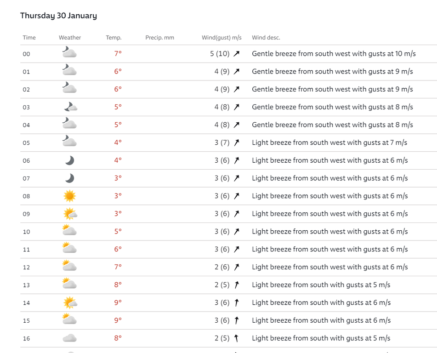Click the clear moon icon at 06
This screenshot has width=437, height=353.
[69, 160]
